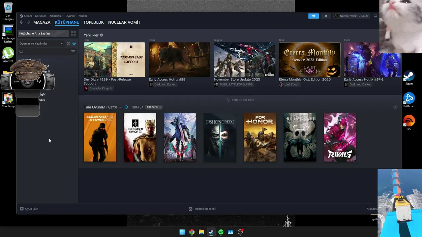
Task: Open Eterra Monthly news image
Action: pyautogui.click(x=310, y=60)
